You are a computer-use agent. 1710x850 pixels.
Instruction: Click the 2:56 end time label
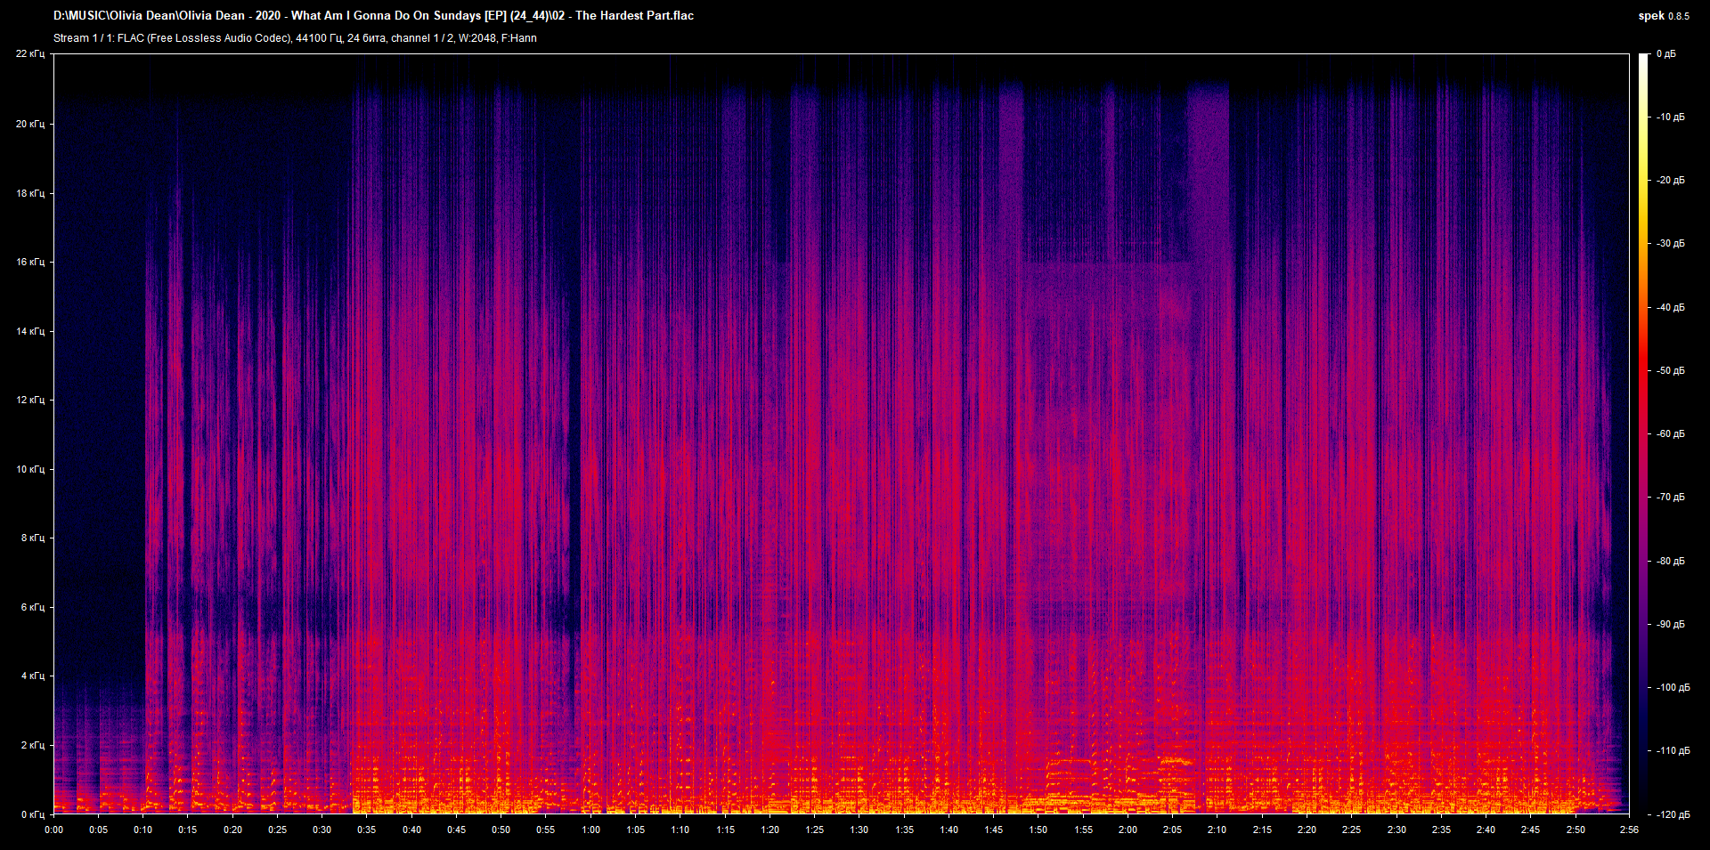(x=1630, y=830)
